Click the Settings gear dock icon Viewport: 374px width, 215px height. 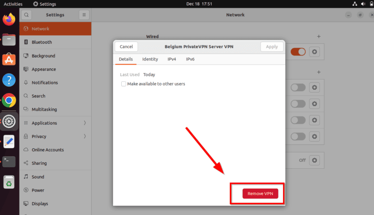click(9, 121)
